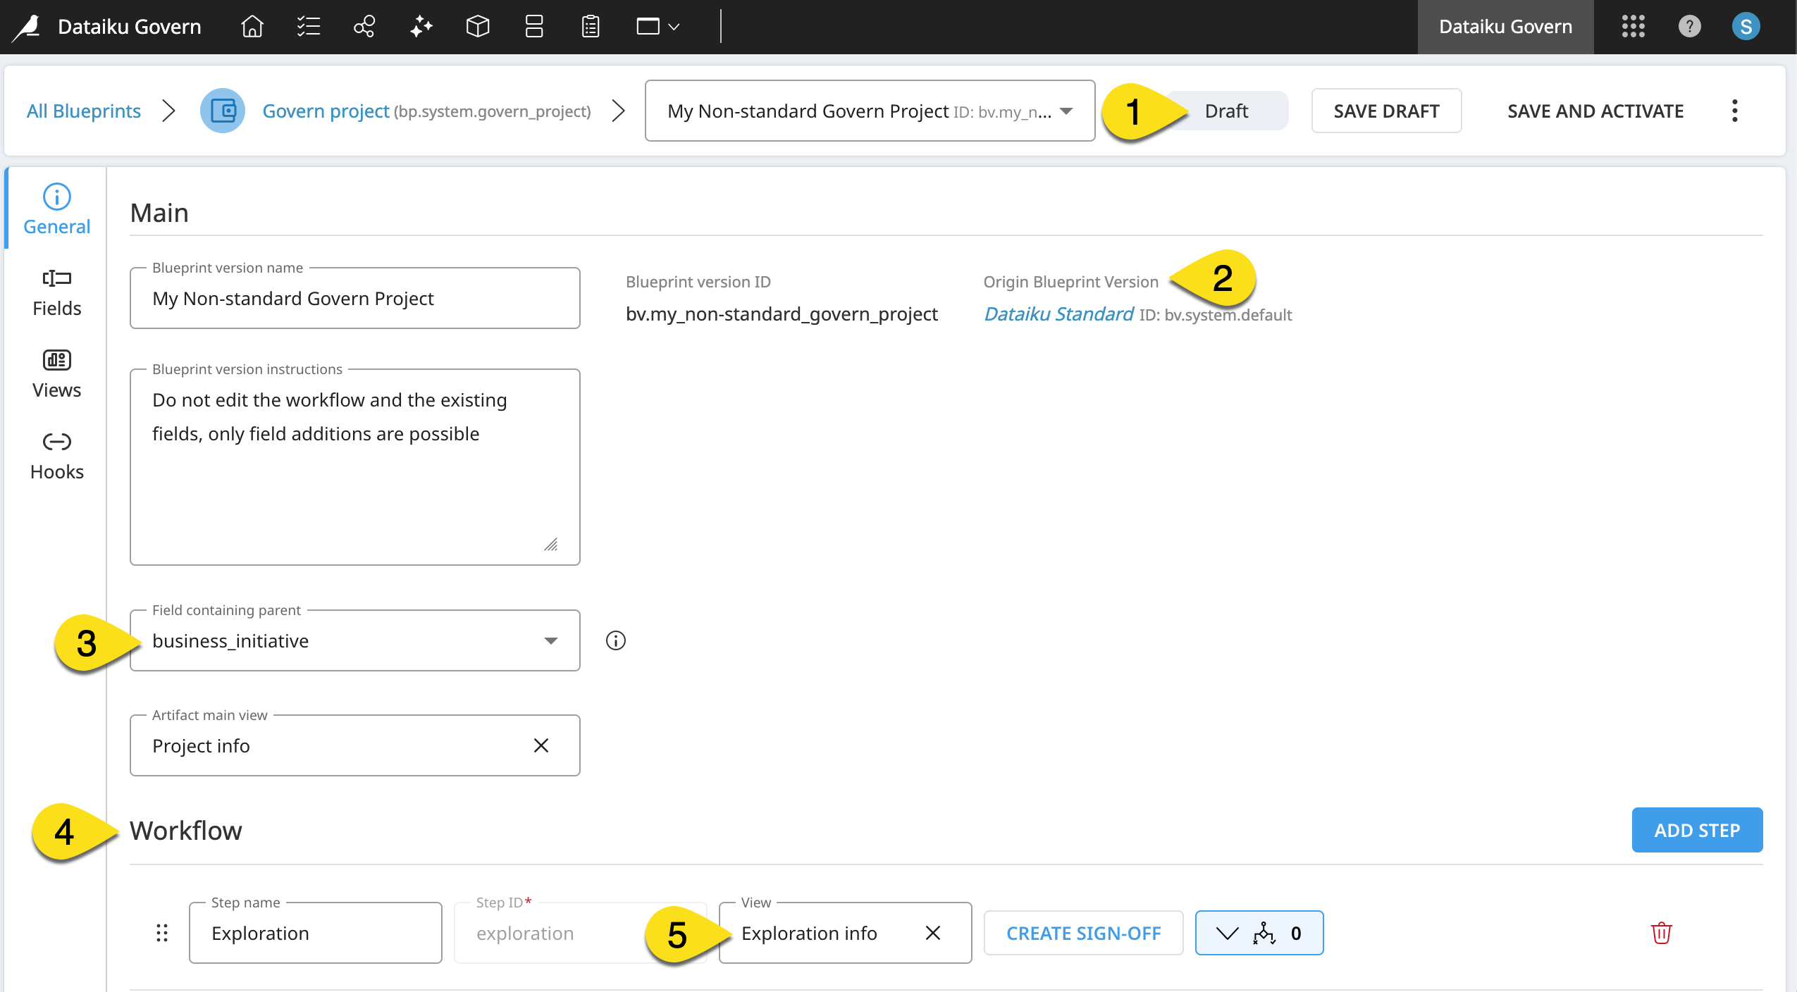The height and width of the screenshot is (992, 1797).
Task: Open the checklist icon in top navigation
Action: pyautogui.click(x=309, y=27)
